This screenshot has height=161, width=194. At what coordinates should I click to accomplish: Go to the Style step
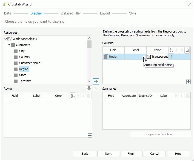[x=133, y=13]
